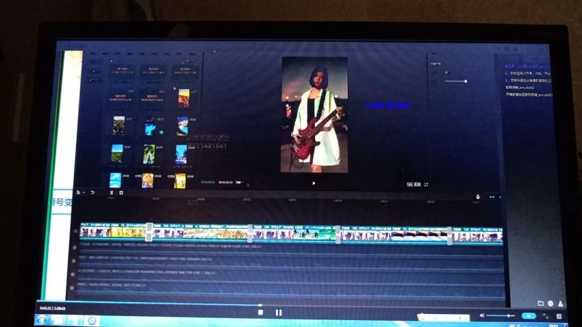The width and height of the screenshot is (582, 327).
Task: Open the second Windows taskbar icon
Action: (58, 320)
